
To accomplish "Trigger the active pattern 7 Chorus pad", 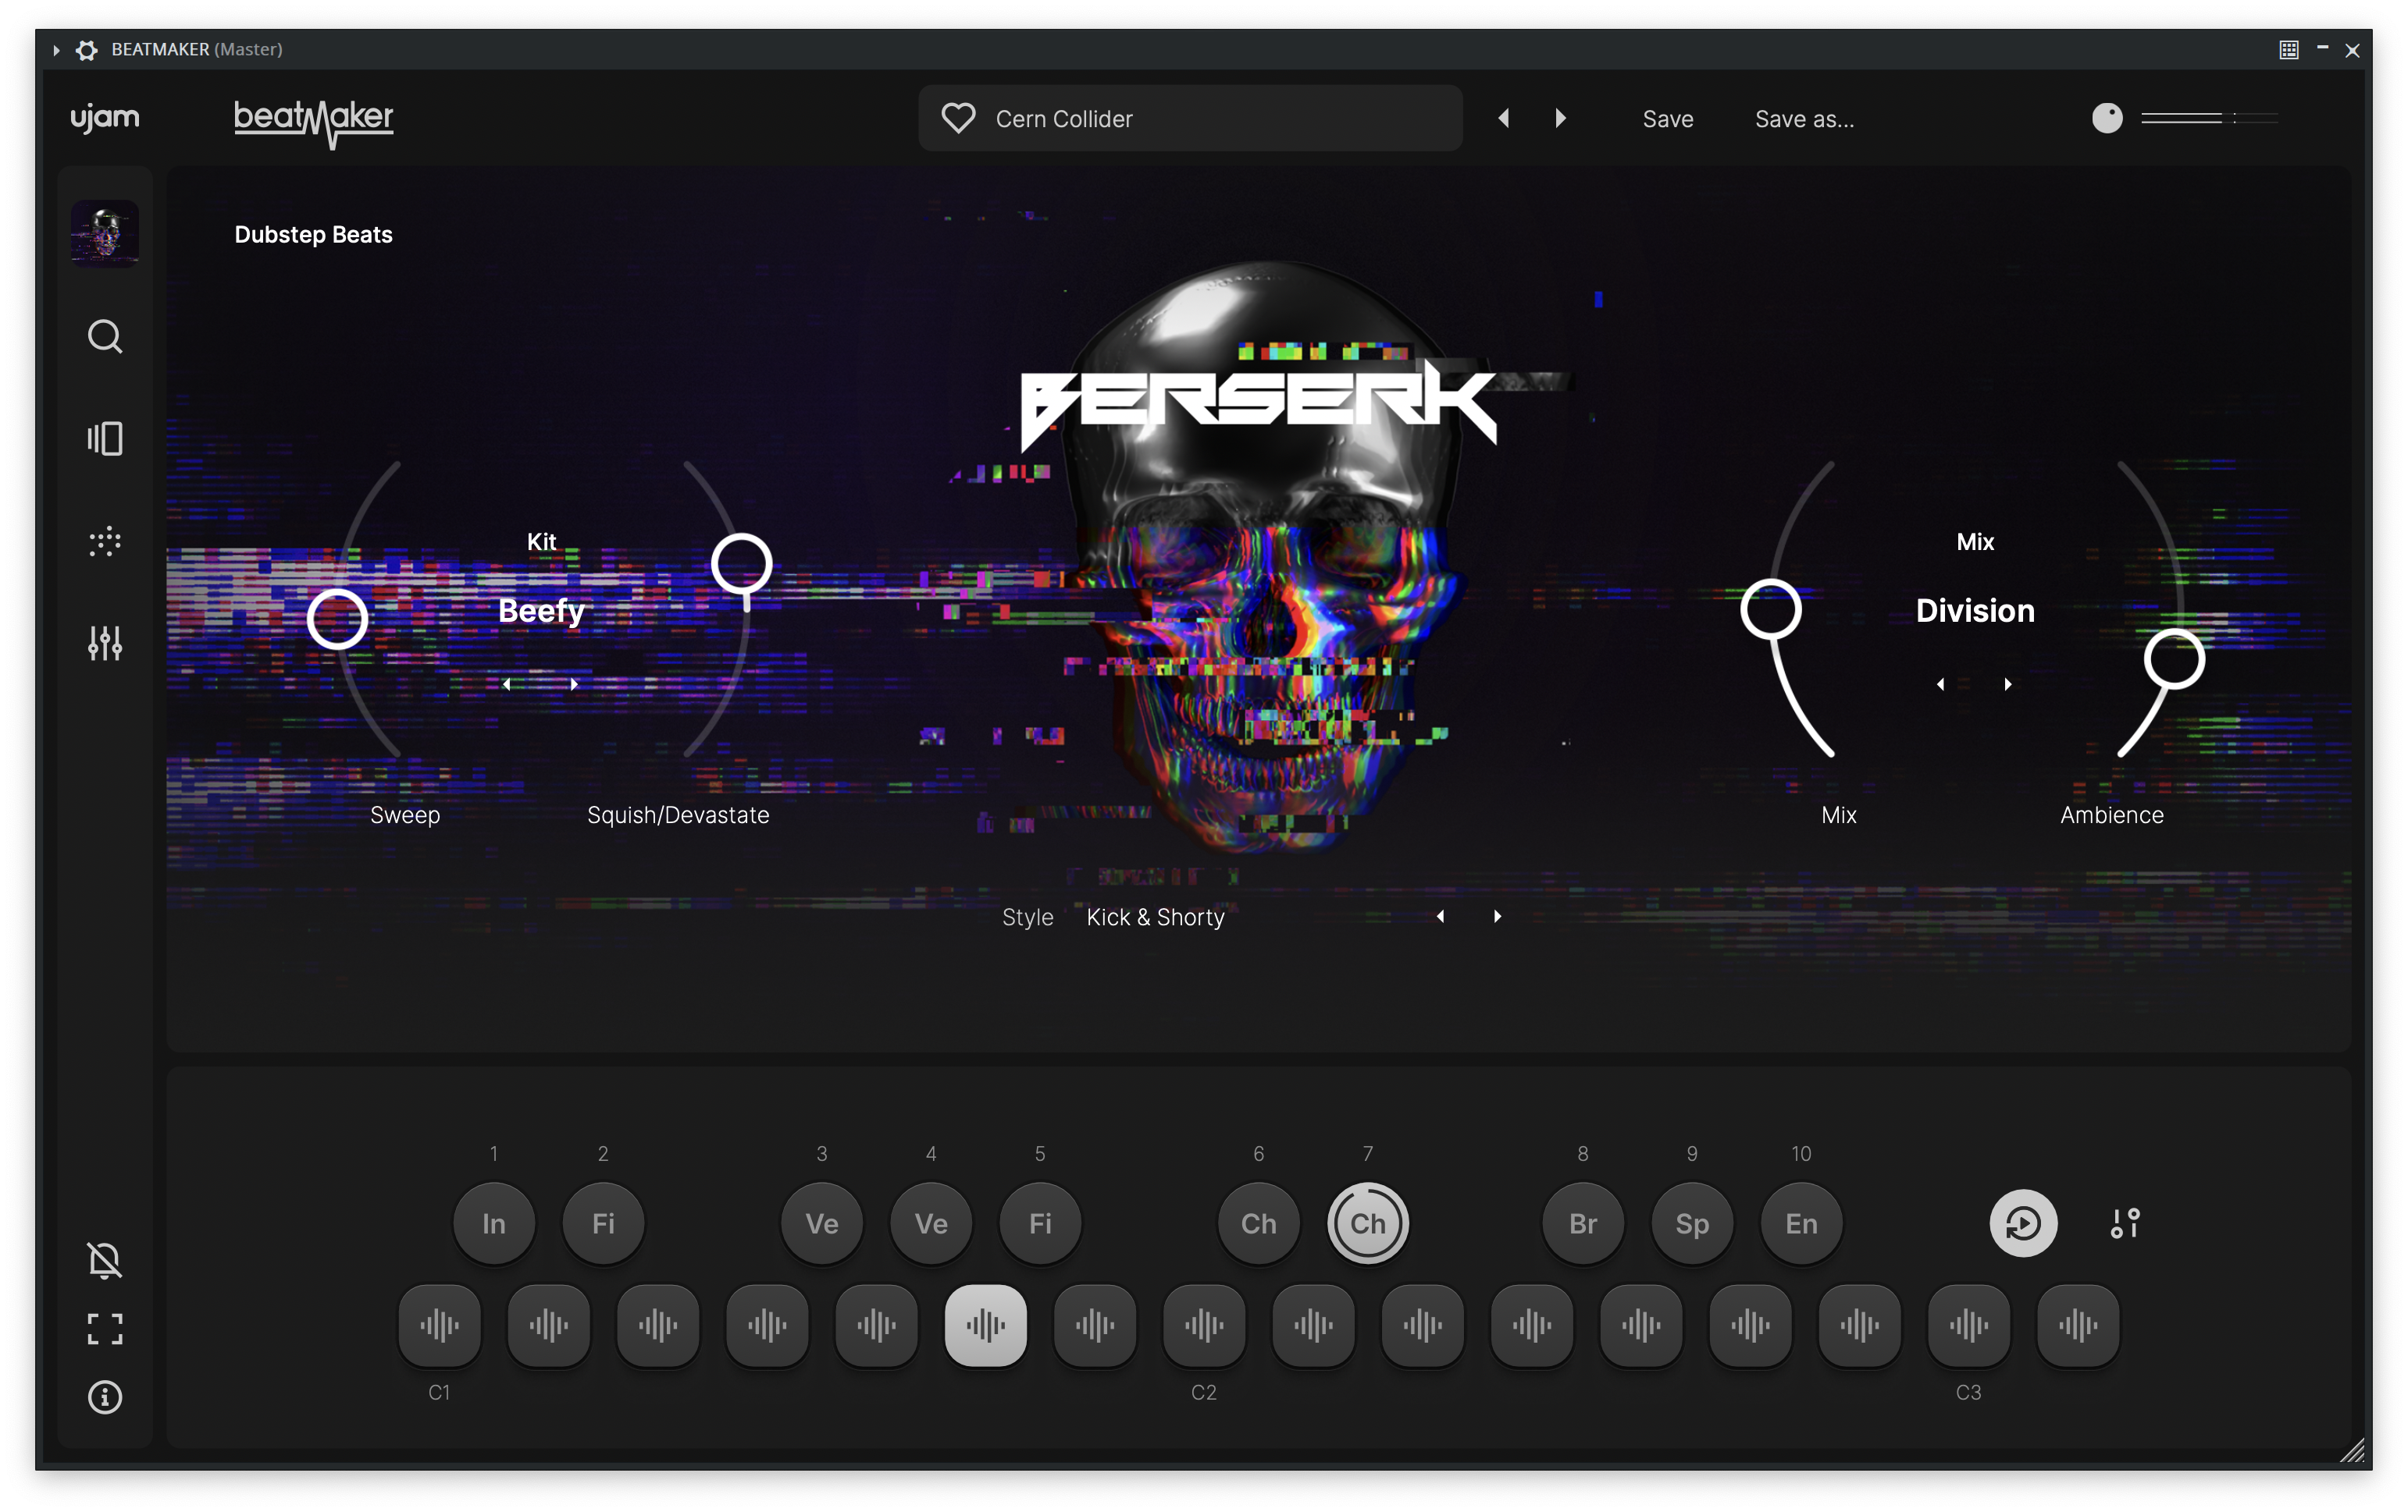I will (1368, 1223).
